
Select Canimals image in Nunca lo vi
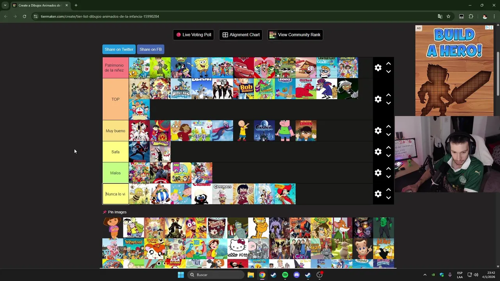coord(223,194)
